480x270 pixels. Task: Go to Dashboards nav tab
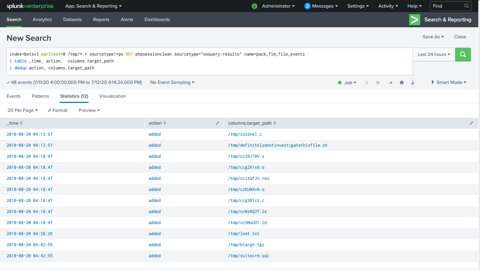[x=157, y=20]
